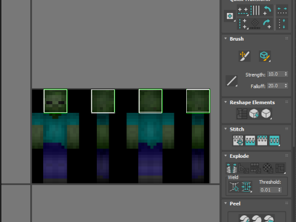Click the Stitch Custom icon
The width and height of the screenshot is (296, 222).
[x=274, y=141]
